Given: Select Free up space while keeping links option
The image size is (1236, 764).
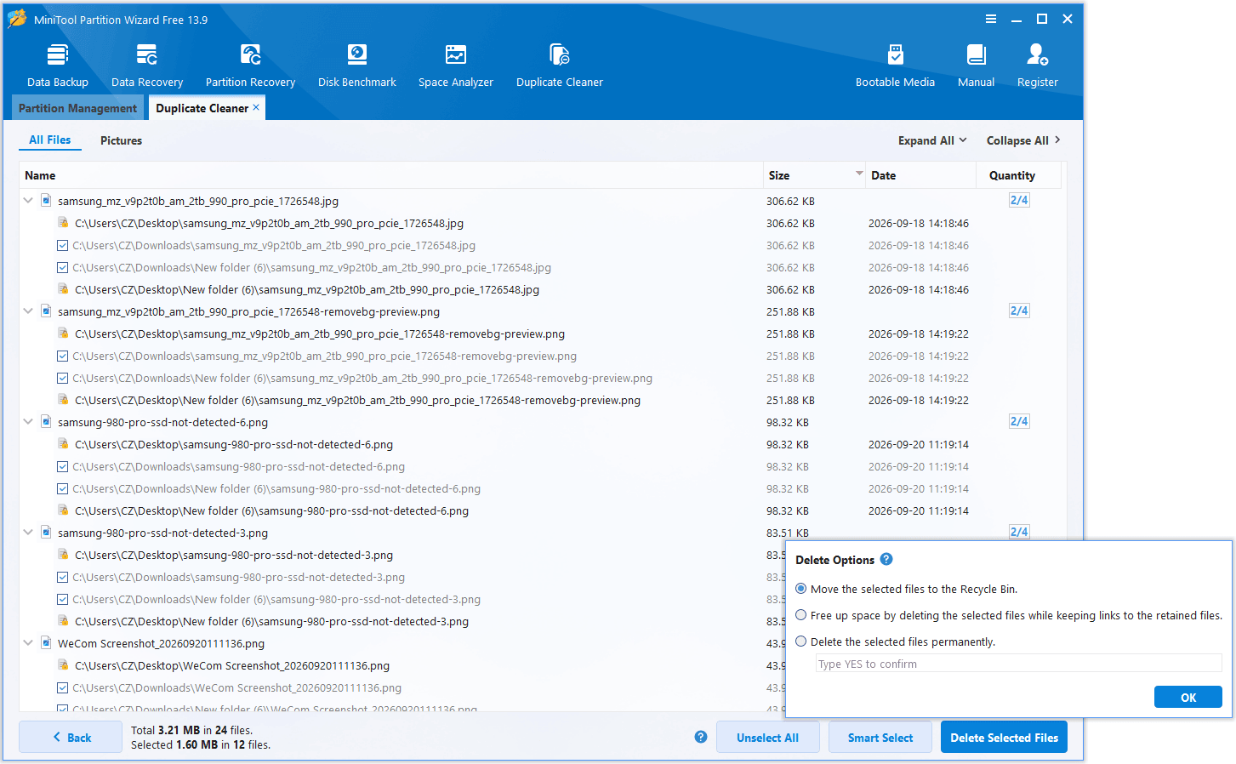Looking at the screenshot, I should (801, 615).
